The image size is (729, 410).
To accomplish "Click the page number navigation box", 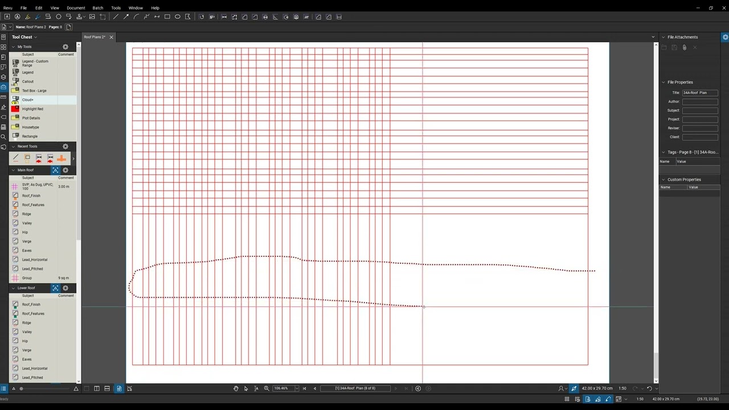I will [x=355, y=388].
